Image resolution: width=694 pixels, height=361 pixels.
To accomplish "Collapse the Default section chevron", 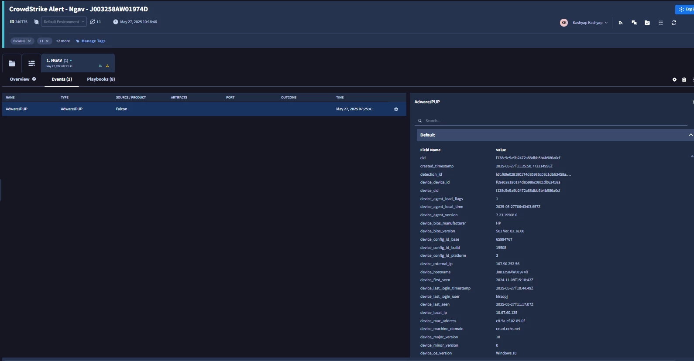I will pyautogui.click(x=691, y=135).
